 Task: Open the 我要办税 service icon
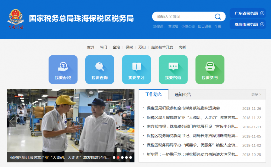pos(63,69)
